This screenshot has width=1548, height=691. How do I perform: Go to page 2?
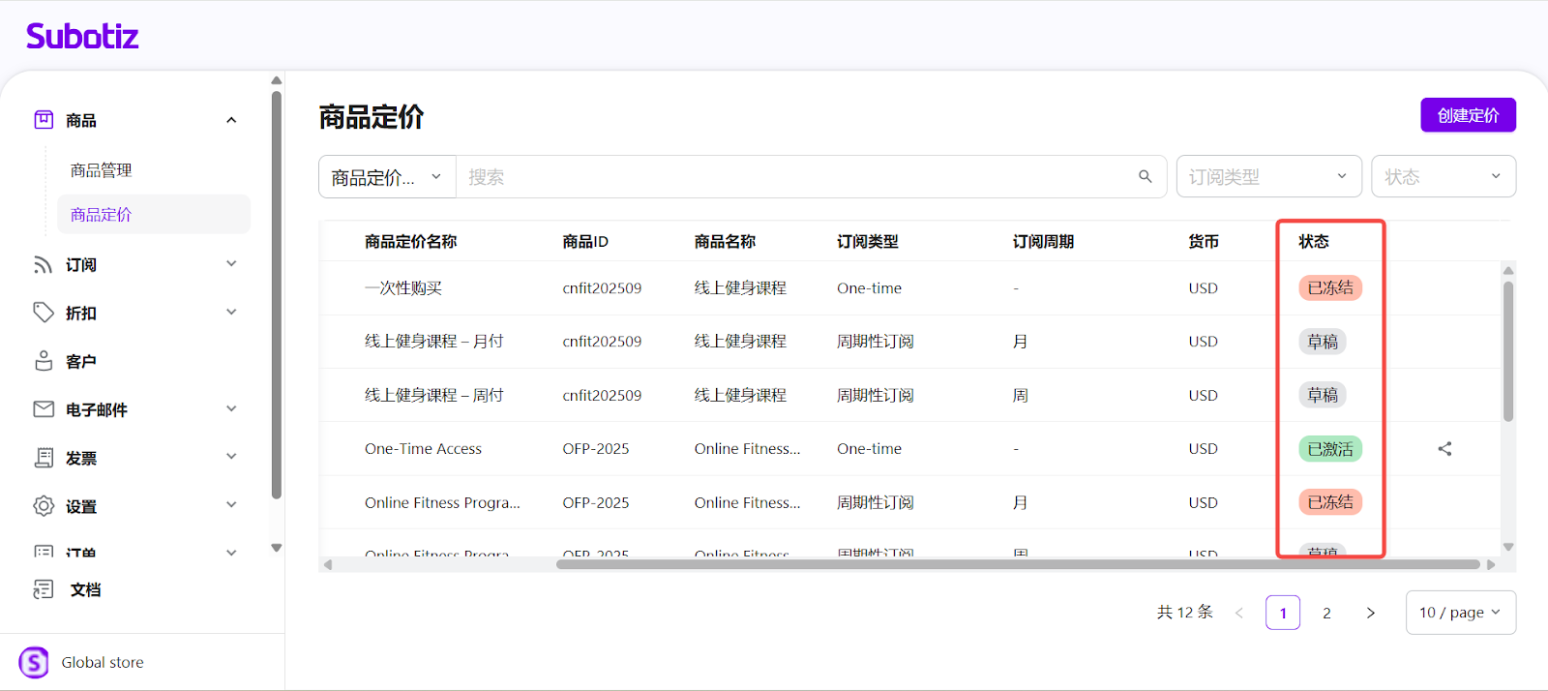click(x=1326, y=613)
